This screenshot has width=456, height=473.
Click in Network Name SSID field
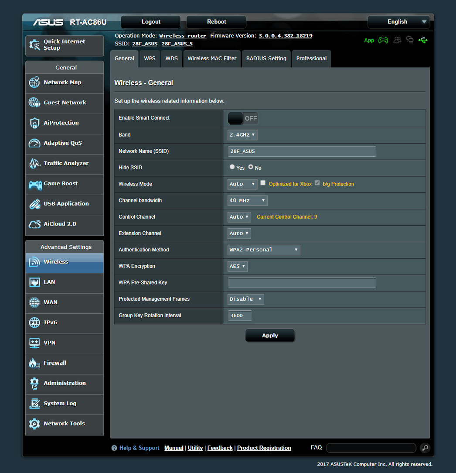click(302, 151)
